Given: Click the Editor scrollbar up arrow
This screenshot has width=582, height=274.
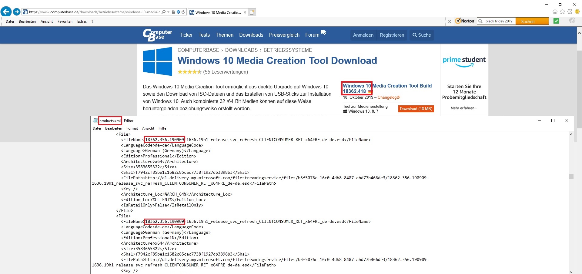Looking at the screenshot, I should coord(571,134).
